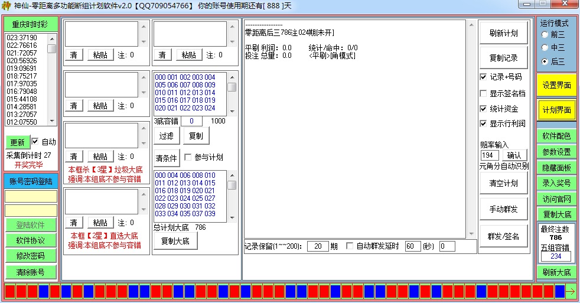Click the app icon in the title bar
The width and height of the screenshot is (580, 303).
coord(6,5)
